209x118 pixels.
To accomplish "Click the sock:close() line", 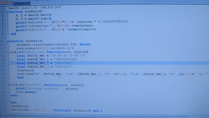I will (x=26, y=92).
